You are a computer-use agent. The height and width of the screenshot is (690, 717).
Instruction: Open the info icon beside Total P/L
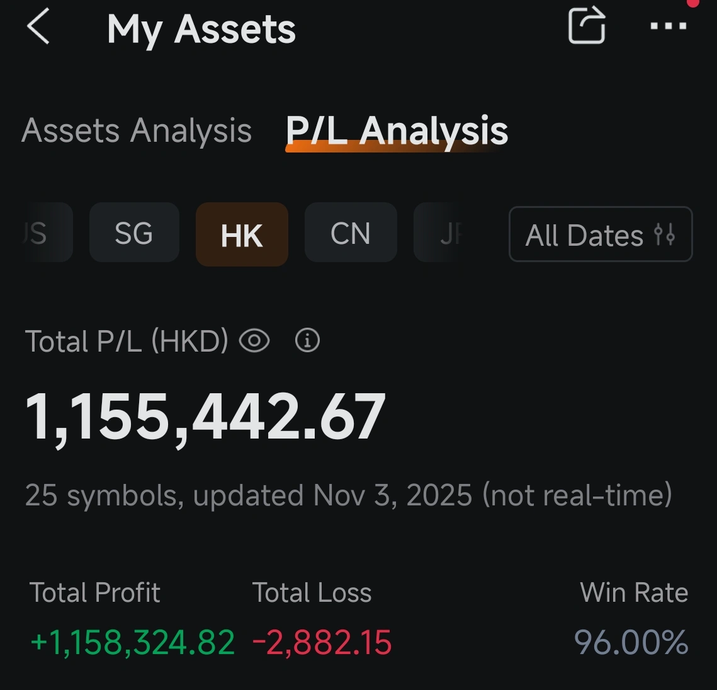pos(307,340)
